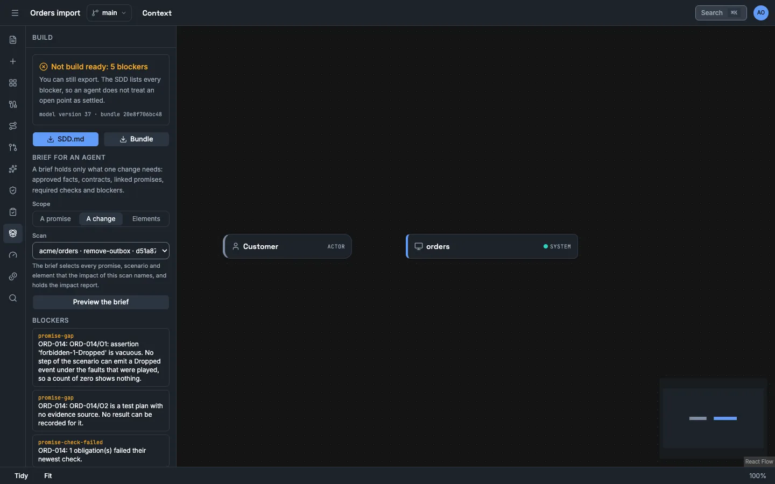Open the main branch dropdown
The image size is (775, 484).
click(x=109, y=13)
